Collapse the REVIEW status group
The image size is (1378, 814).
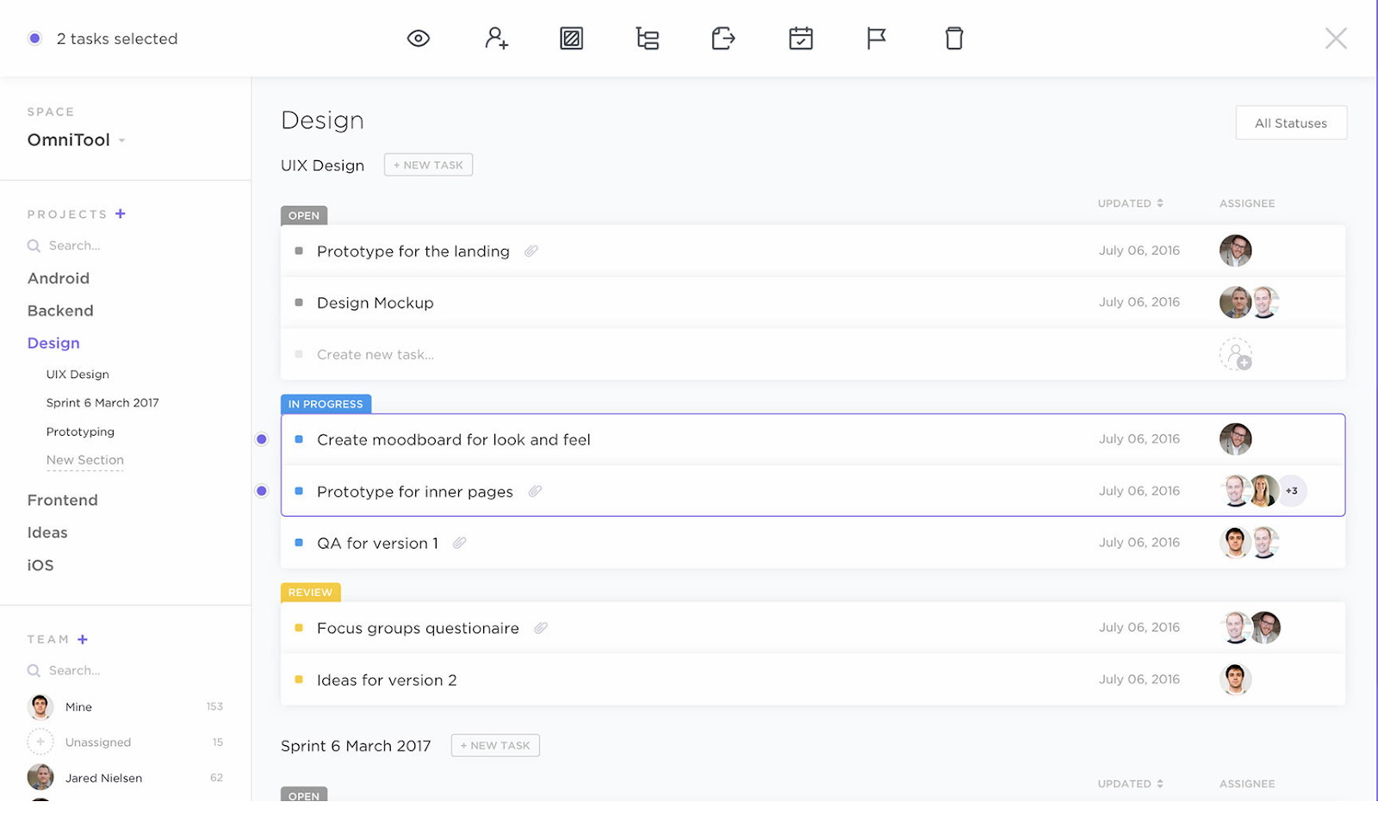tap(310, 593)
